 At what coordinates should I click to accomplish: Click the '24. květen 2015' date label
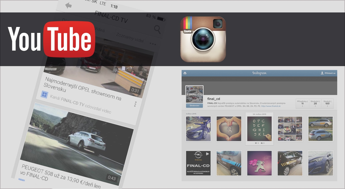pyautogui.click(x=259, y=114)
